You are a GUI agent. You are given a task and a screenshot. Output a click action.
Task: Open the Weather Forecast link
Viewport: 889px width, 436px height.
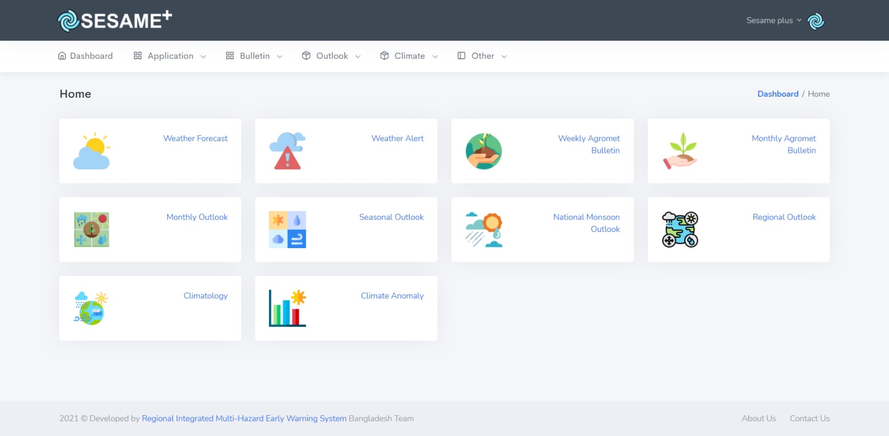[x=196, y=138]
